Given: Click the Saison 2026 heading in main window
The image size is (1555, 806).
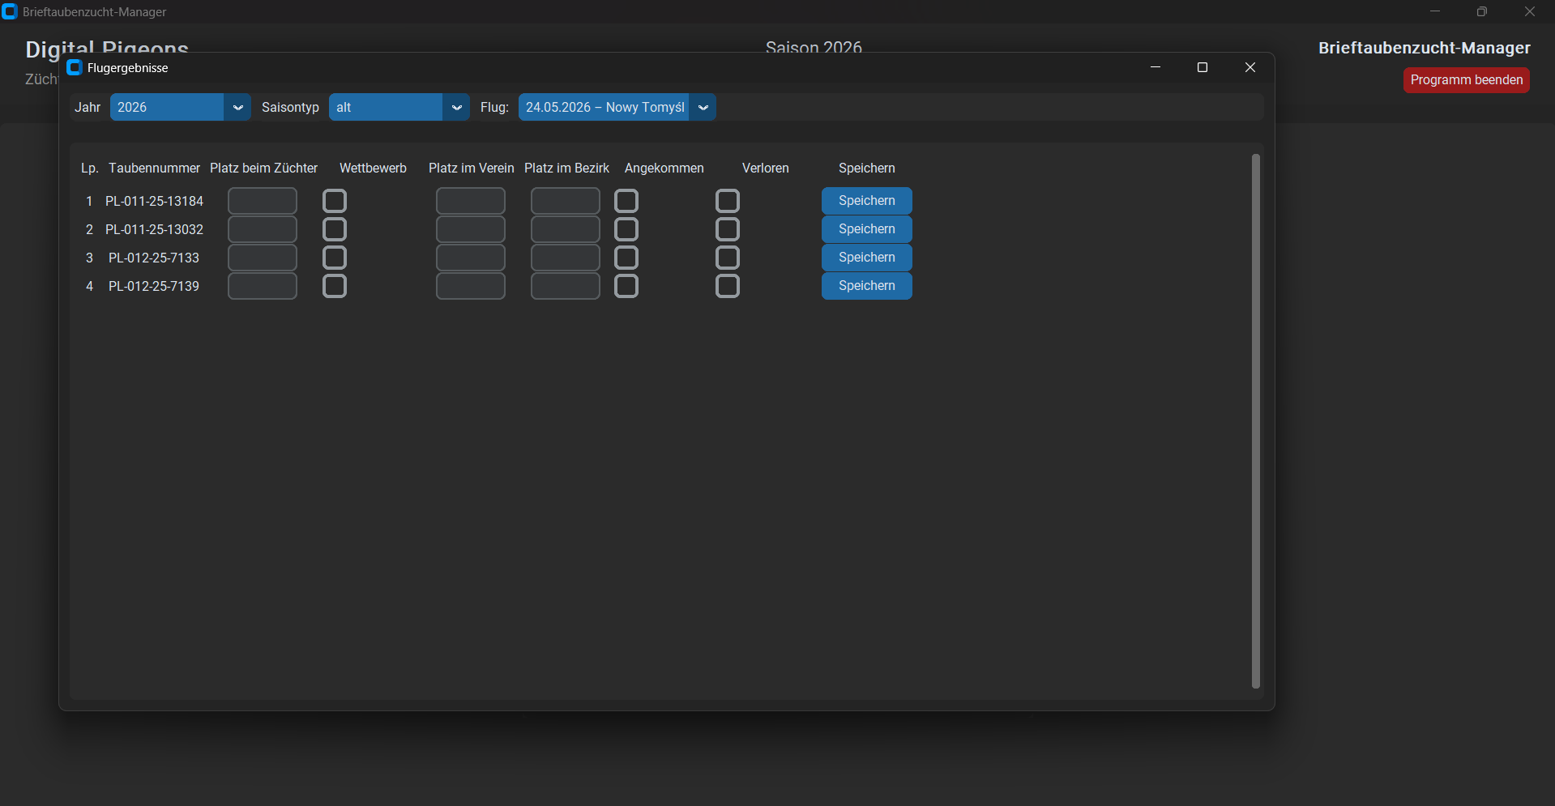Looking at the screenshot, I should [814, 47].
